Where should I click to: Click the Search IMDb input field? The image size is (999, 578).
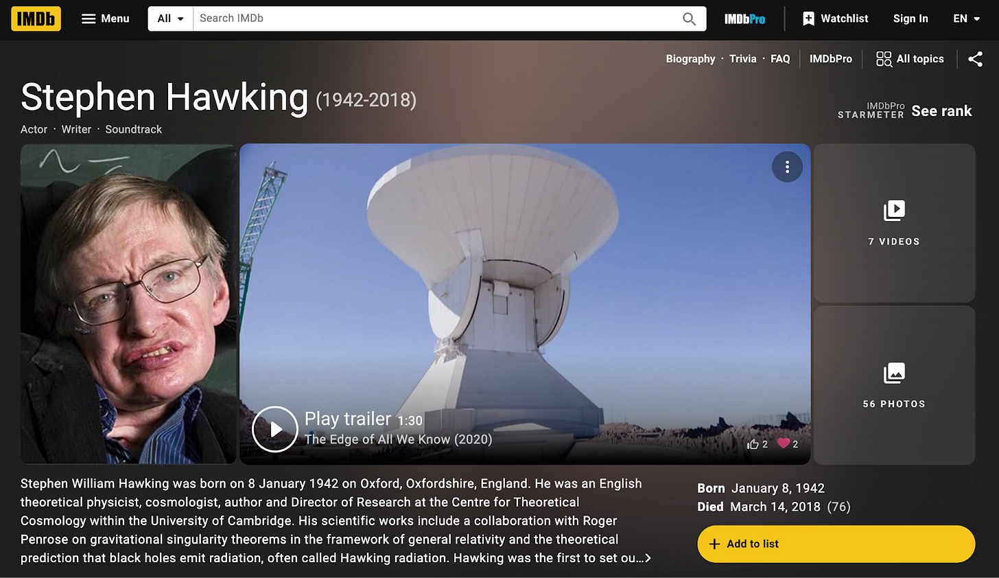pyautogui.click(x=435, y=19)
